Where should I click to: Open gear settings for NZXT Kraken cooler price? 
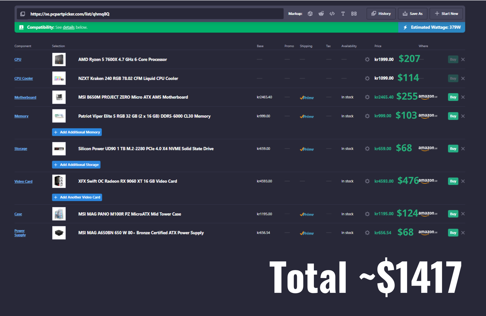(x=367, y=78)
